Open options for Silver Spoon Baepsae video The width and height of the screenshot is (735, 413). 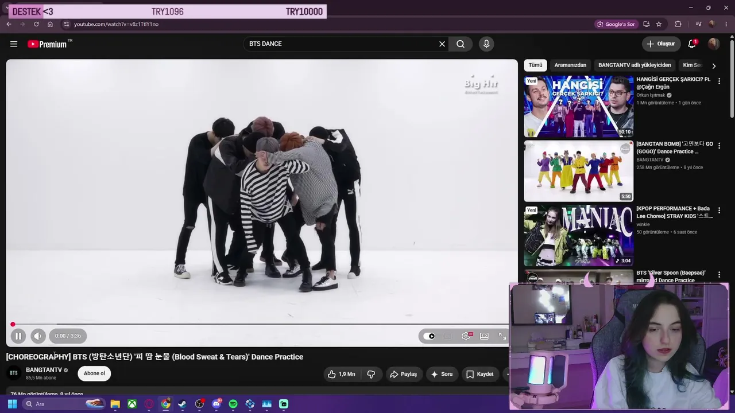click(x=719, y=275)
